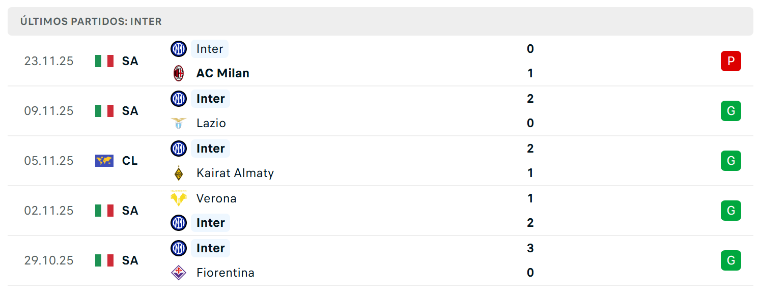Click Champions League flag icon on 05.11.25
760x295 pixels.
click(104, 161)
